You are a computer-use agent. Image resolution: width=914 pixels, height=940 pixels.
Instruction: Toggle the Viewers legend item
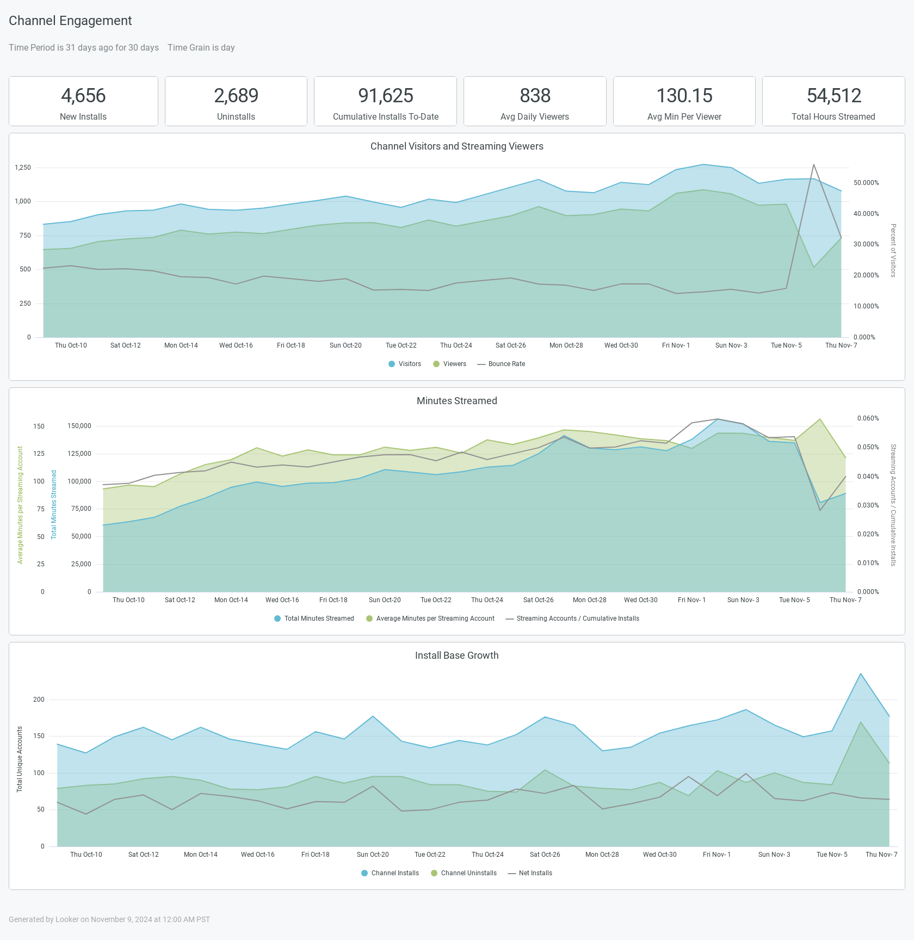click(449, 364)
